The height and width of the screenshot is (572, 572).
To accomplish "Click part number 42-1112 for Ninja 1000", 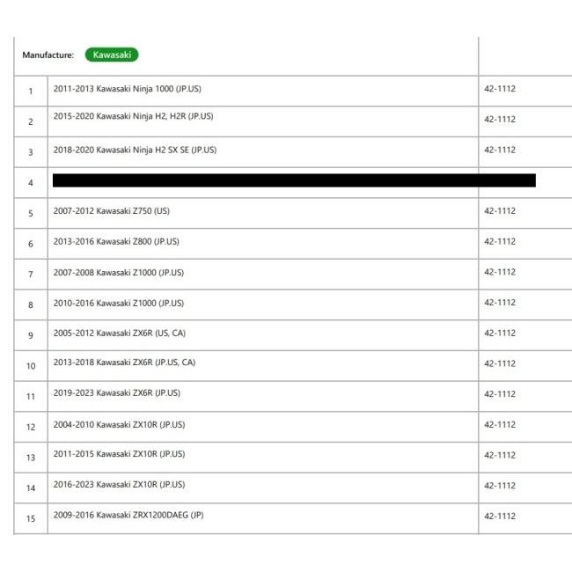I will tap(500, 89).
